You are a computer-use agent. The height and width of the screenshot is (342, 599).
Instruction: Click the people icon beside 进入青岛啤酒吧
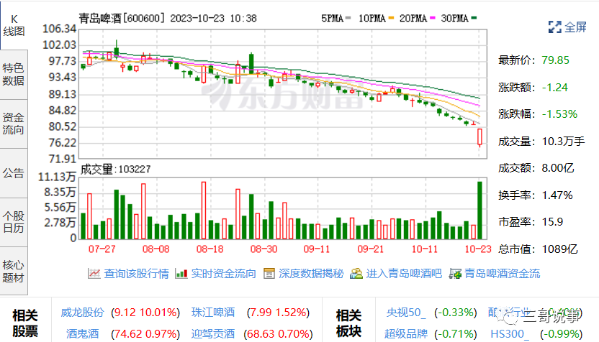pyautogui.click(x=356, y=273)
